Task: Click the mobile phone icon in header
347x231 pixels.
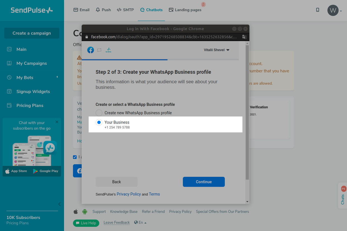Action: tap(318, 10)
